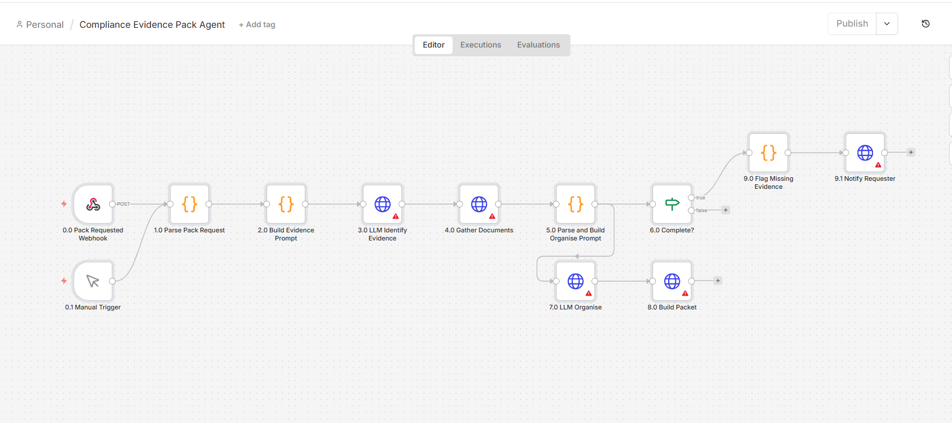
Task: Add node after 9.1 Notify Requester plus
Action: pyautogui.click(x=911, y=152)
